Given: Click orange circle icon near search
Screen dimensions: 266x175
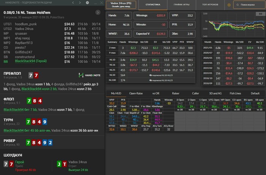Looking at the screenshot, I should point(229,5).
